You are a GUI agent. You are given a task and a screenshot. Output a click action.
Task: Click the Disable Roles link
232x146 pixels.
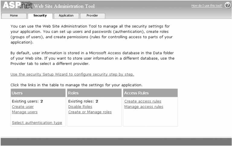coord(80,107)
